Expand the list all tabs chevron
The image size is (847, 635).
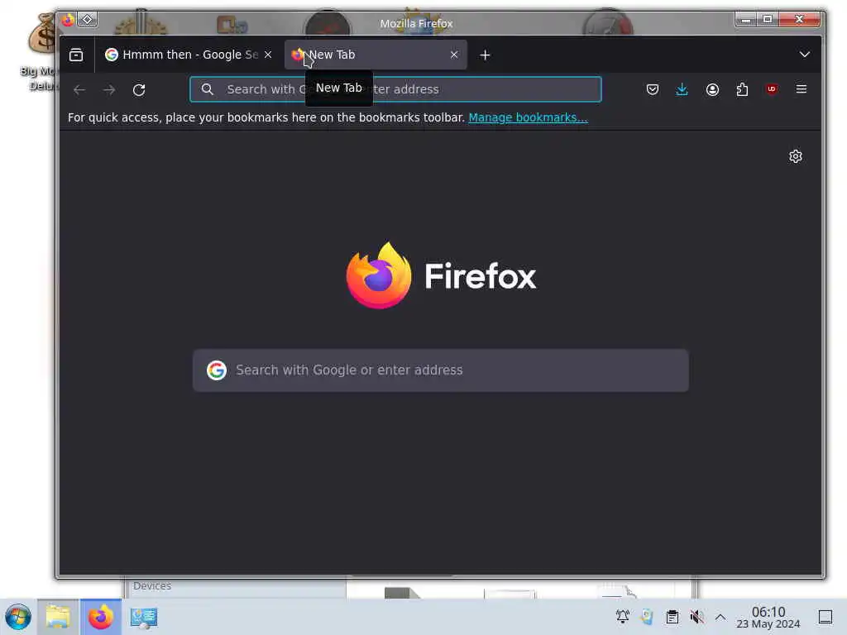pos(804,55)
